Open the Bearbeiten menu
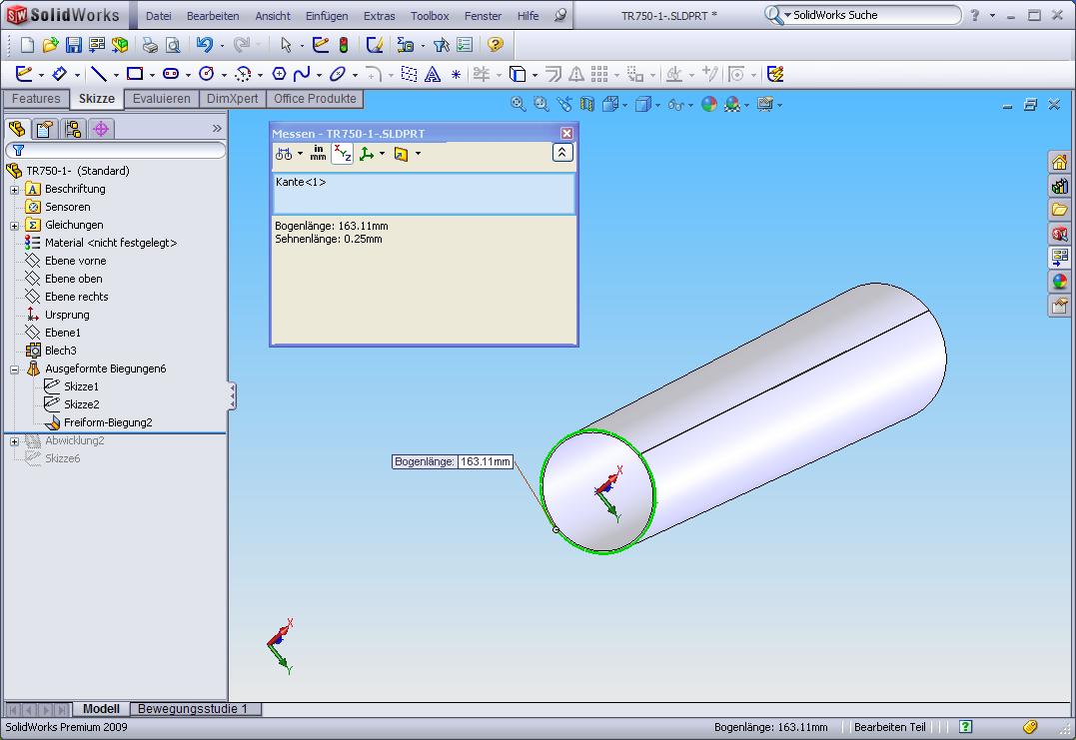Image resolution: width=1076 pixels, height=740 pixels. (213, 16)
